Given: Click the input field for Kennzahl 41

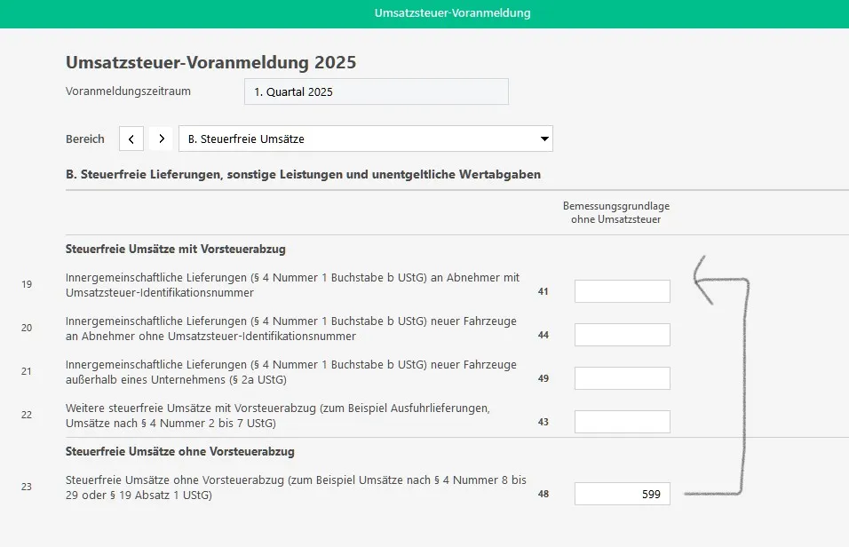Looking at the screenshot, I should 622,291.
